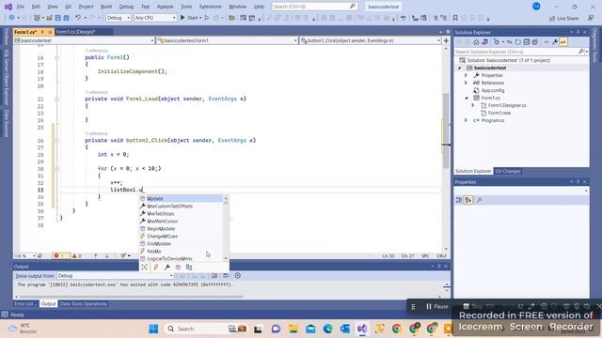Click the Show All Files icon in Solution Explorer
This screenshot has width=602, height=338.
(535, 42)
